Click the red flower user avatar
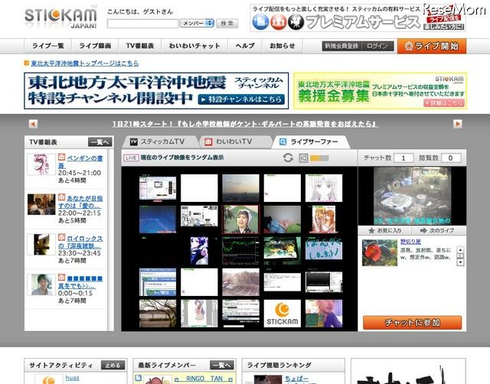 coord(380,253)
